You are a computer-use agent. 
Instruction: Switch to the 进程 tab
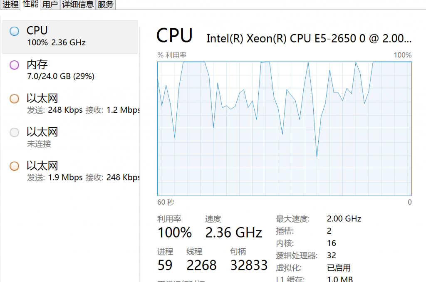tap(10, 4)
